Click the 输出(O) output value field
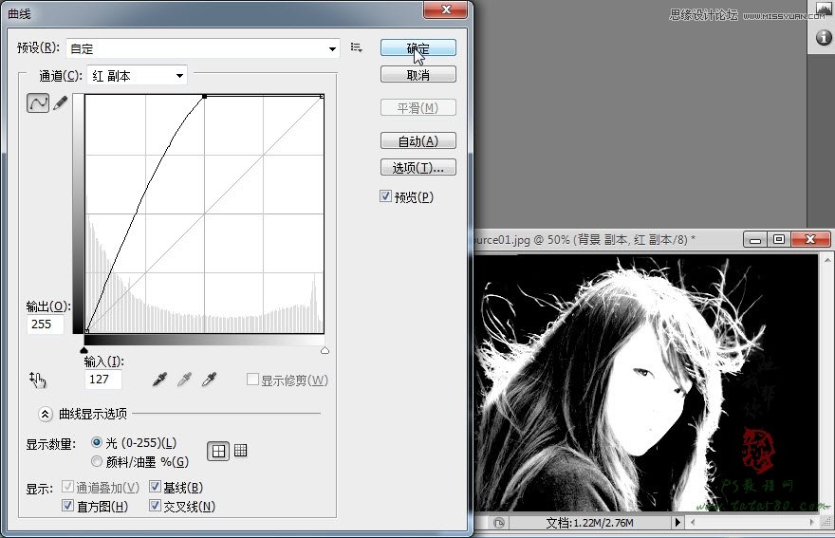 tap(46, 324)
